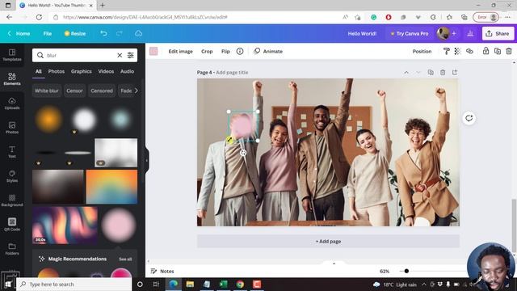The width and height of the screenshot is (517, 291).
Task: Open the search filter options icon
Action: [x=131, y=55]
